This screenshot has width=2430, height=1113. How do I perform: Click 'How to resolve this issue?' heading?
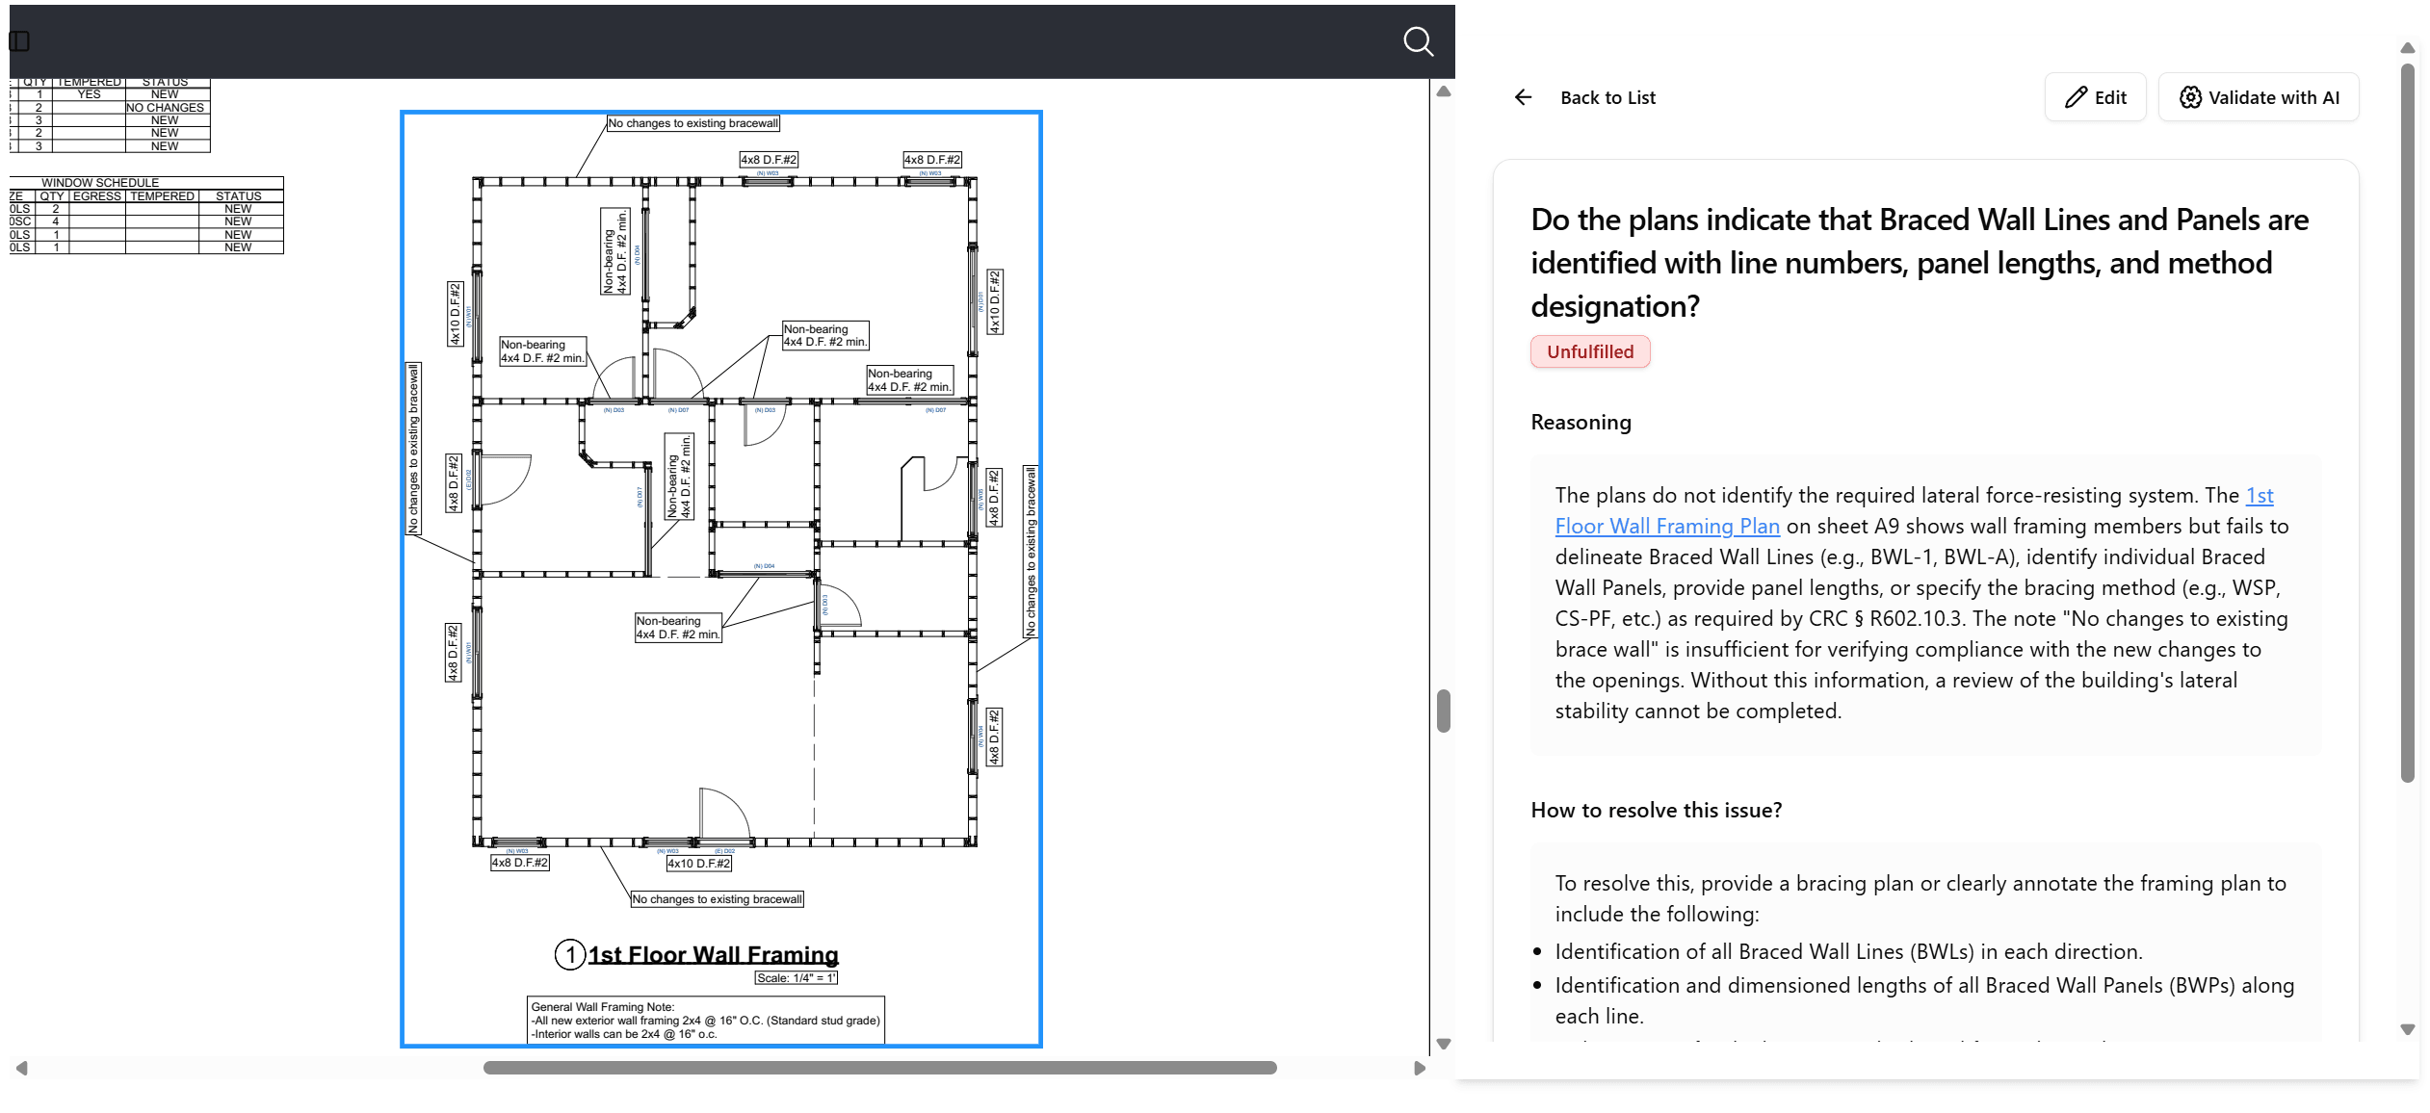[1656, 810]
